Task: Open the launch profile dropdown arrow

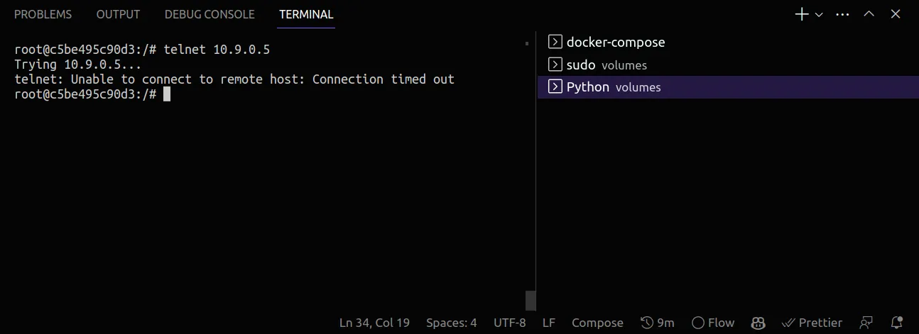Action: click(819, 14)
